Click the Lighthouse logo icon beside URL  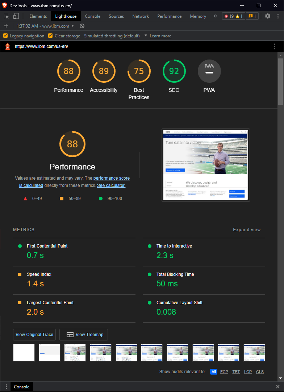(x=8, y=46)
